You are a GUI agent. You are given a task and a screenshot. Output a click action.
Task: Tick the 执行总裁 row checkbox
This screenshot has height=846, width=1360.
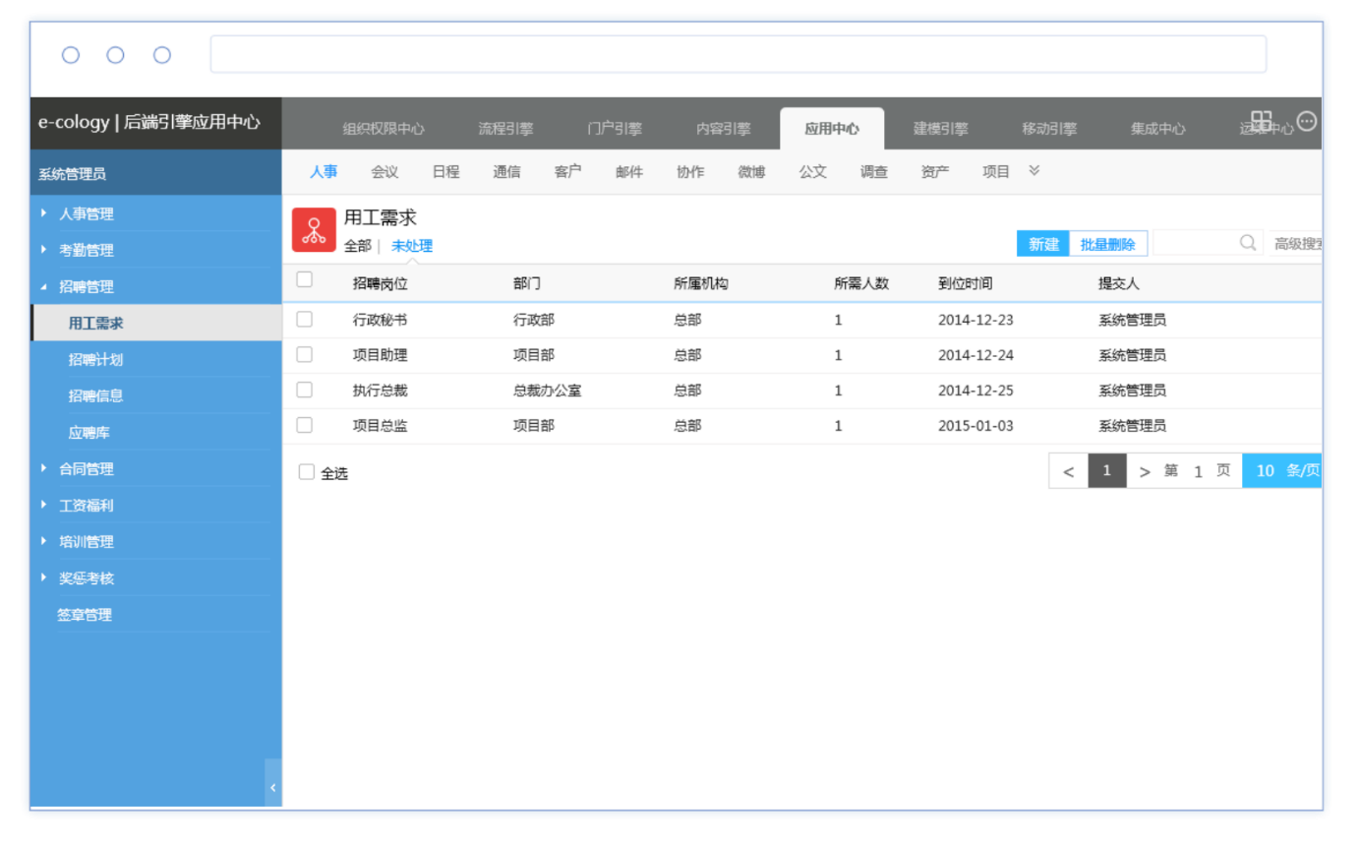pos(305,390)
